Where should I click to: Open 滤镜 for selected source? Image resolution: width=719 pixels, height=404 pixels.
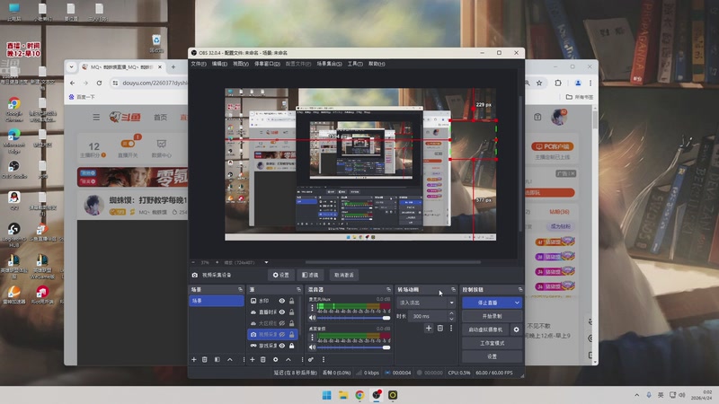(310, 275)
